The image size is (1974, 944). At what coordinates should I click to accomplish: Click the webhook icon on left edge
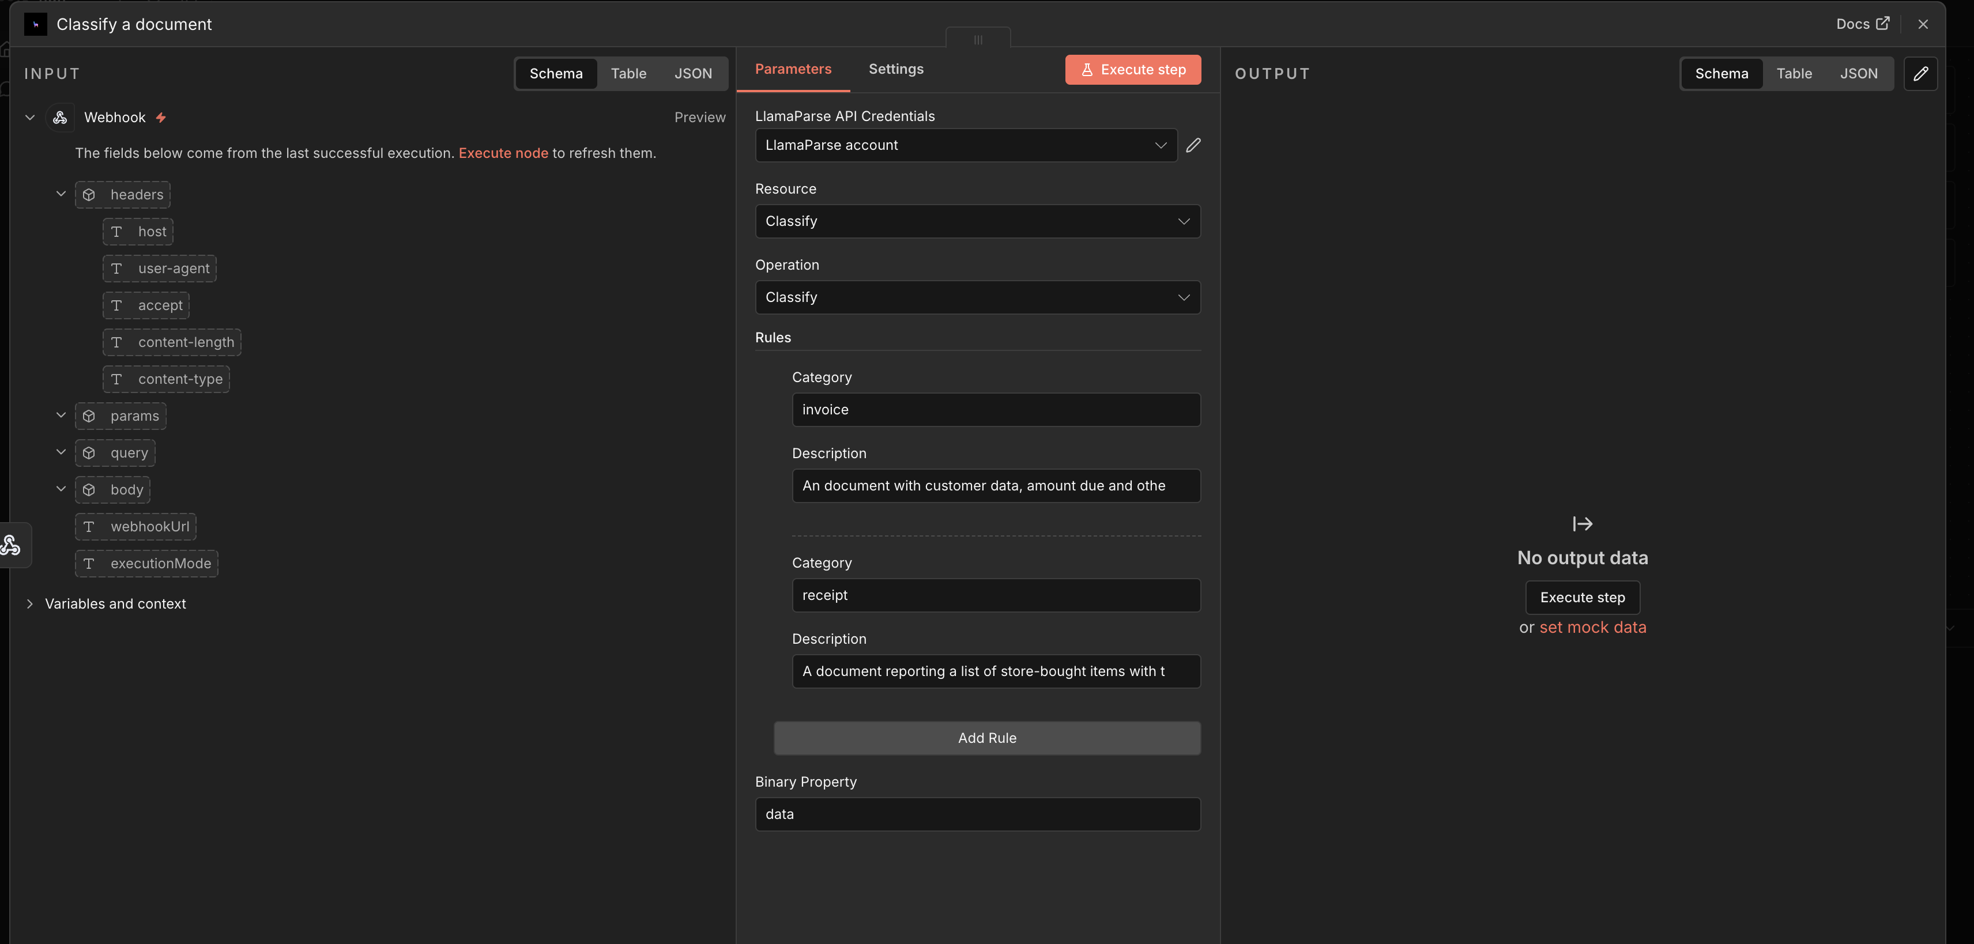click(x=11, y=545)
